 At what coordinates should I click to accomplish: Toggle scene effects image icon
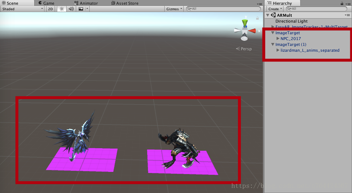coord(81,9)
